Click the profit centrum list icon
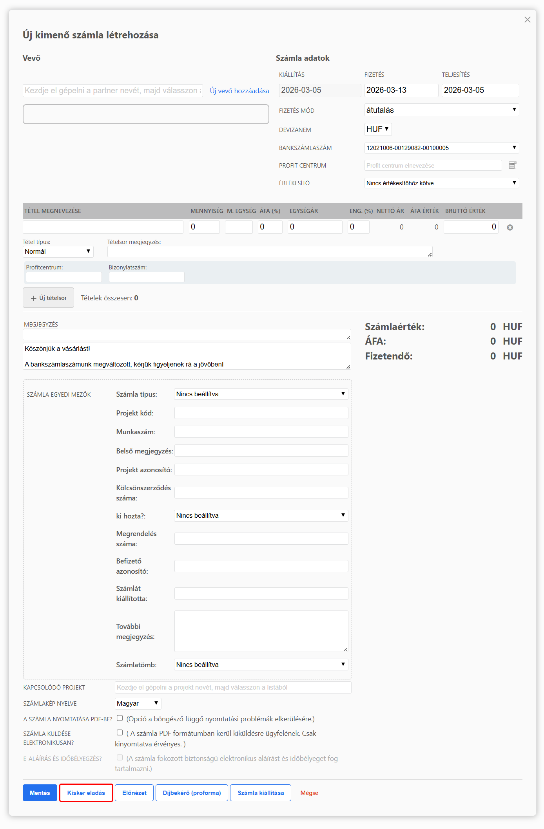544x829 pixels. [512, 165]
